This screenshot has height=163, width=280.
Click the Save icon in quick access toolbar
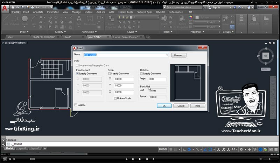pos(23,7)
